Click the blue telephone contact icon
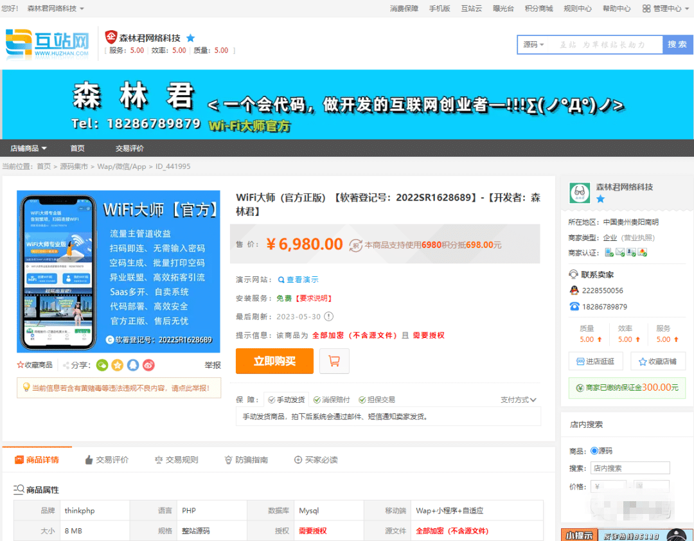Viewport: 694px width, 541px height. pos(574,306)
